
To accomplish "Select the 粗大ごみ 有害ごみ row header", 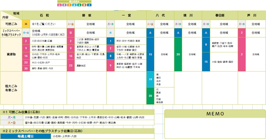I will click(x=11, y=88).
